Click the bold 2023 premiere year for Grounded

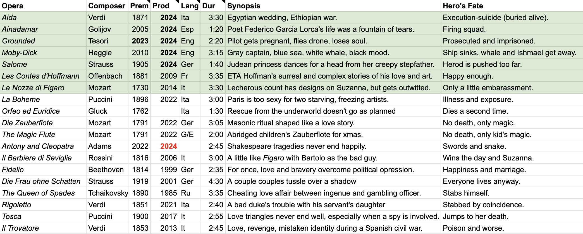click(140, 41)
